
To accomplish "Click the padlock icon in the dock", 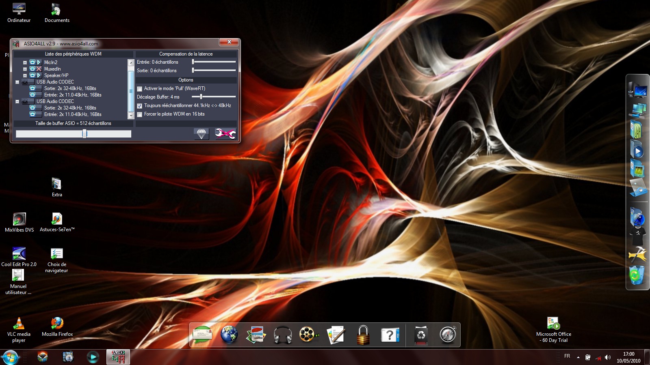I will tap(363, 335).
